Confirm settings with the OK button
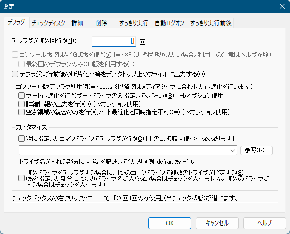The image size is (290, 234). [170, 223]
